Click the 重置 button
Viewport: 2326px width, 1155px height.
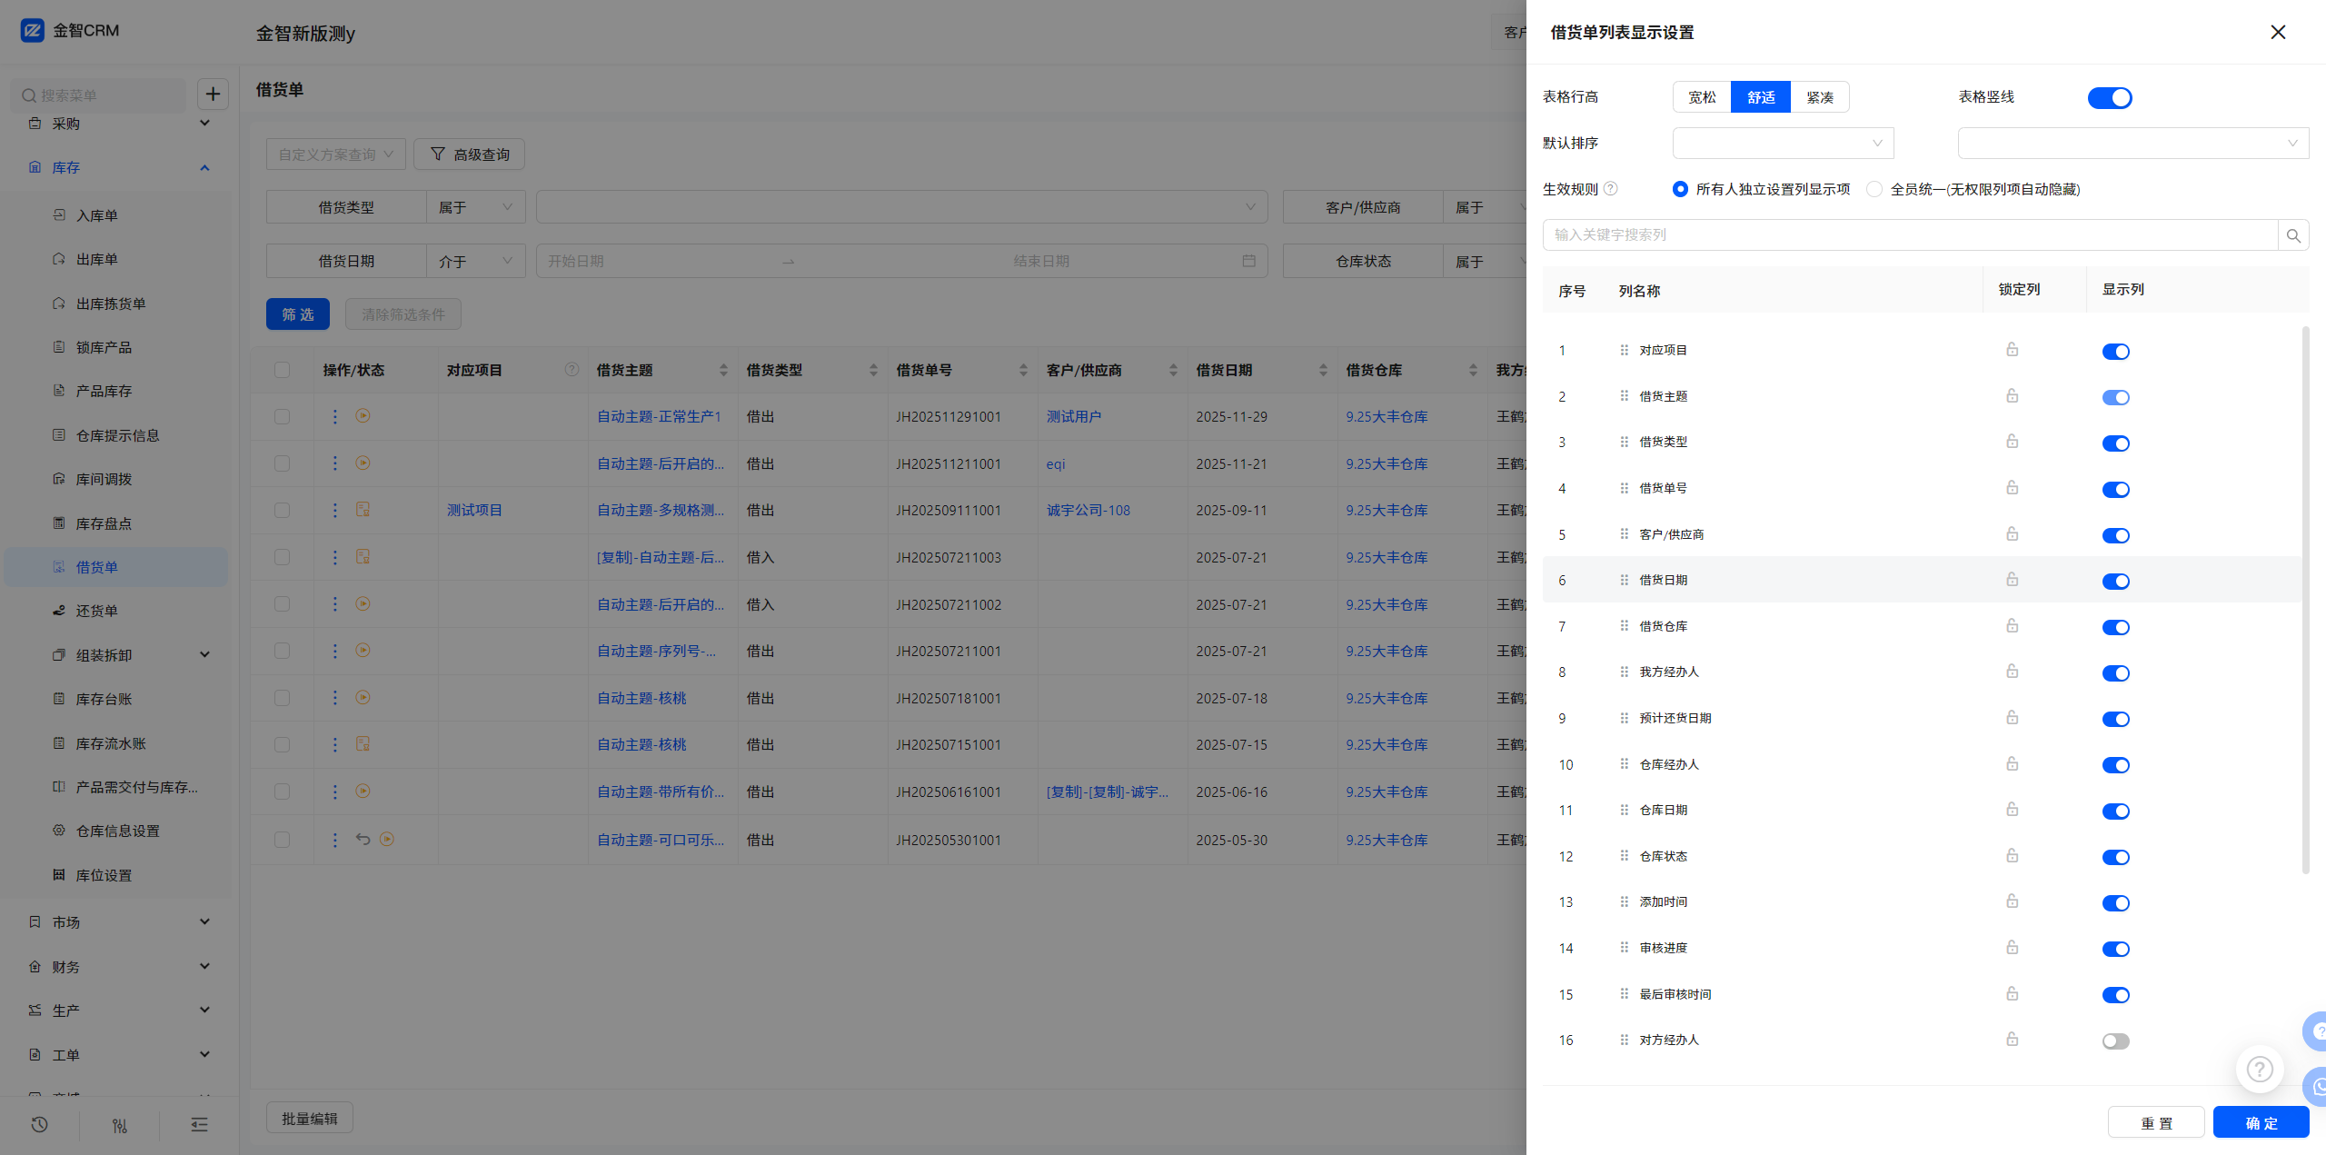[x=2155, y=1122]
